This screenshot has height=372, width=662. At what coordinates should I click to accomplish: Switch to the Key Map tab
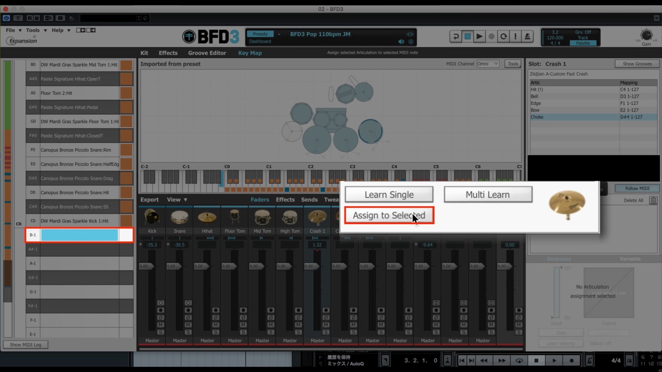click(x=250, y=53)
